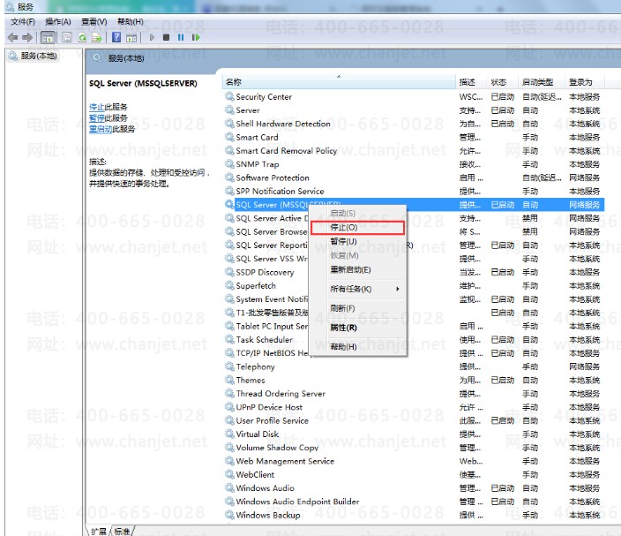Toggle the show/hide console tree icon

tap(48, 37)
